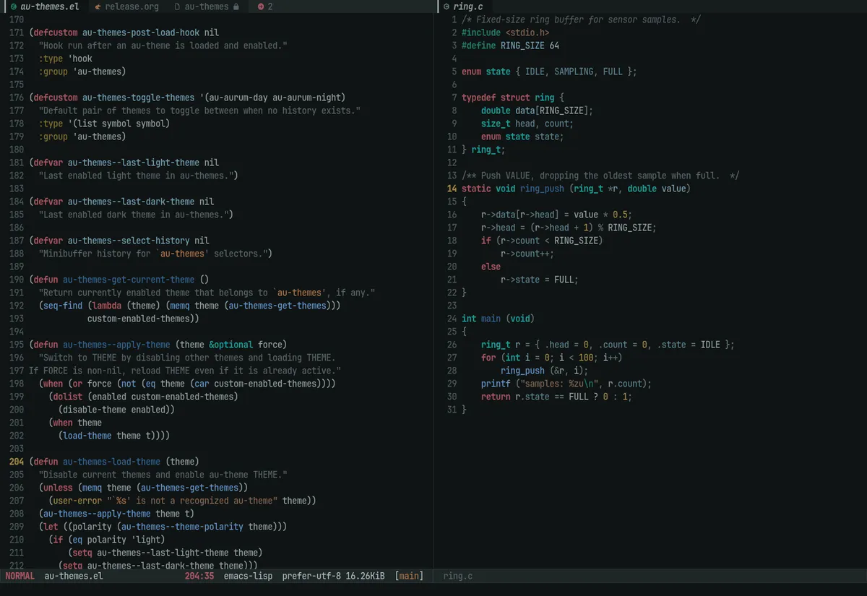Open the tab showing 2 errors
Image resolution: width=867 pixels, height=596 pixels.
coord(265,7)
